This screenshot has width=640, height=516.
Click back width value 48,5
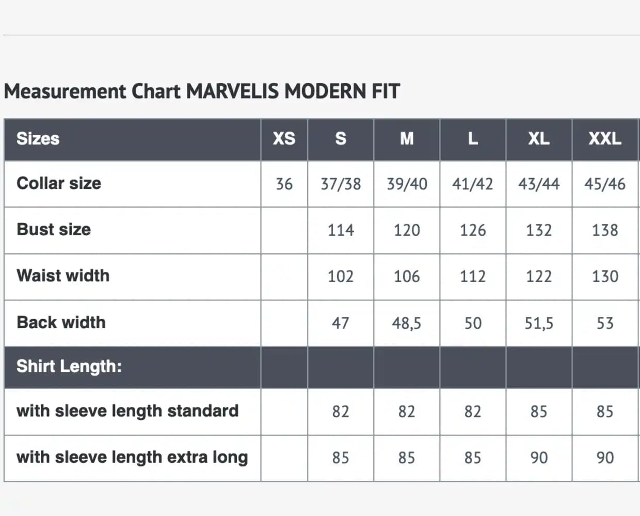pos(407,324)
